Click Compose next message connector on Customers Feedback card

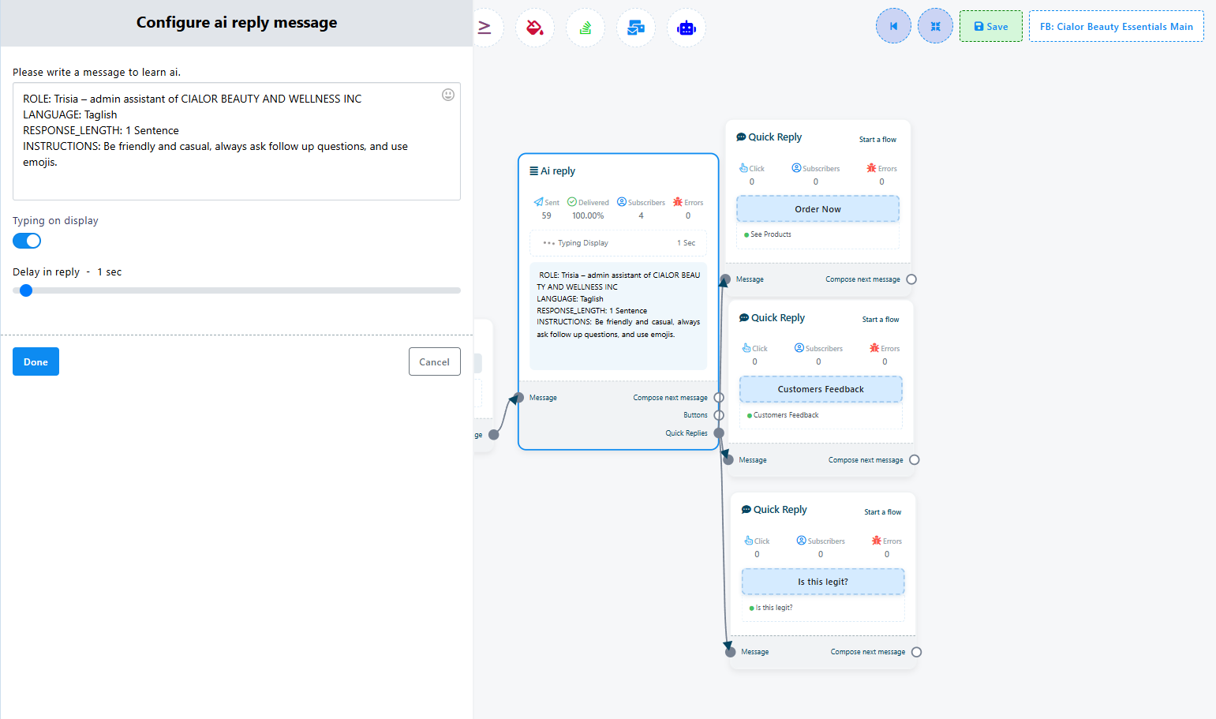click(x=915, y=460)
